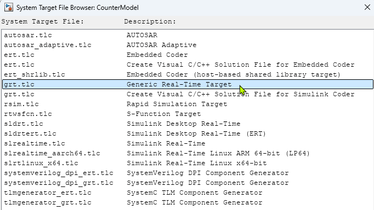Select tlmgenerator_grt.tlc SystemC TLM generator
This screenshot has height=210, width=374.
click(x=188, y=203)
